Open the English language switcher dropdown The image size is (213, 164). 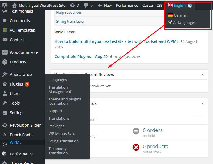(177, 5)
